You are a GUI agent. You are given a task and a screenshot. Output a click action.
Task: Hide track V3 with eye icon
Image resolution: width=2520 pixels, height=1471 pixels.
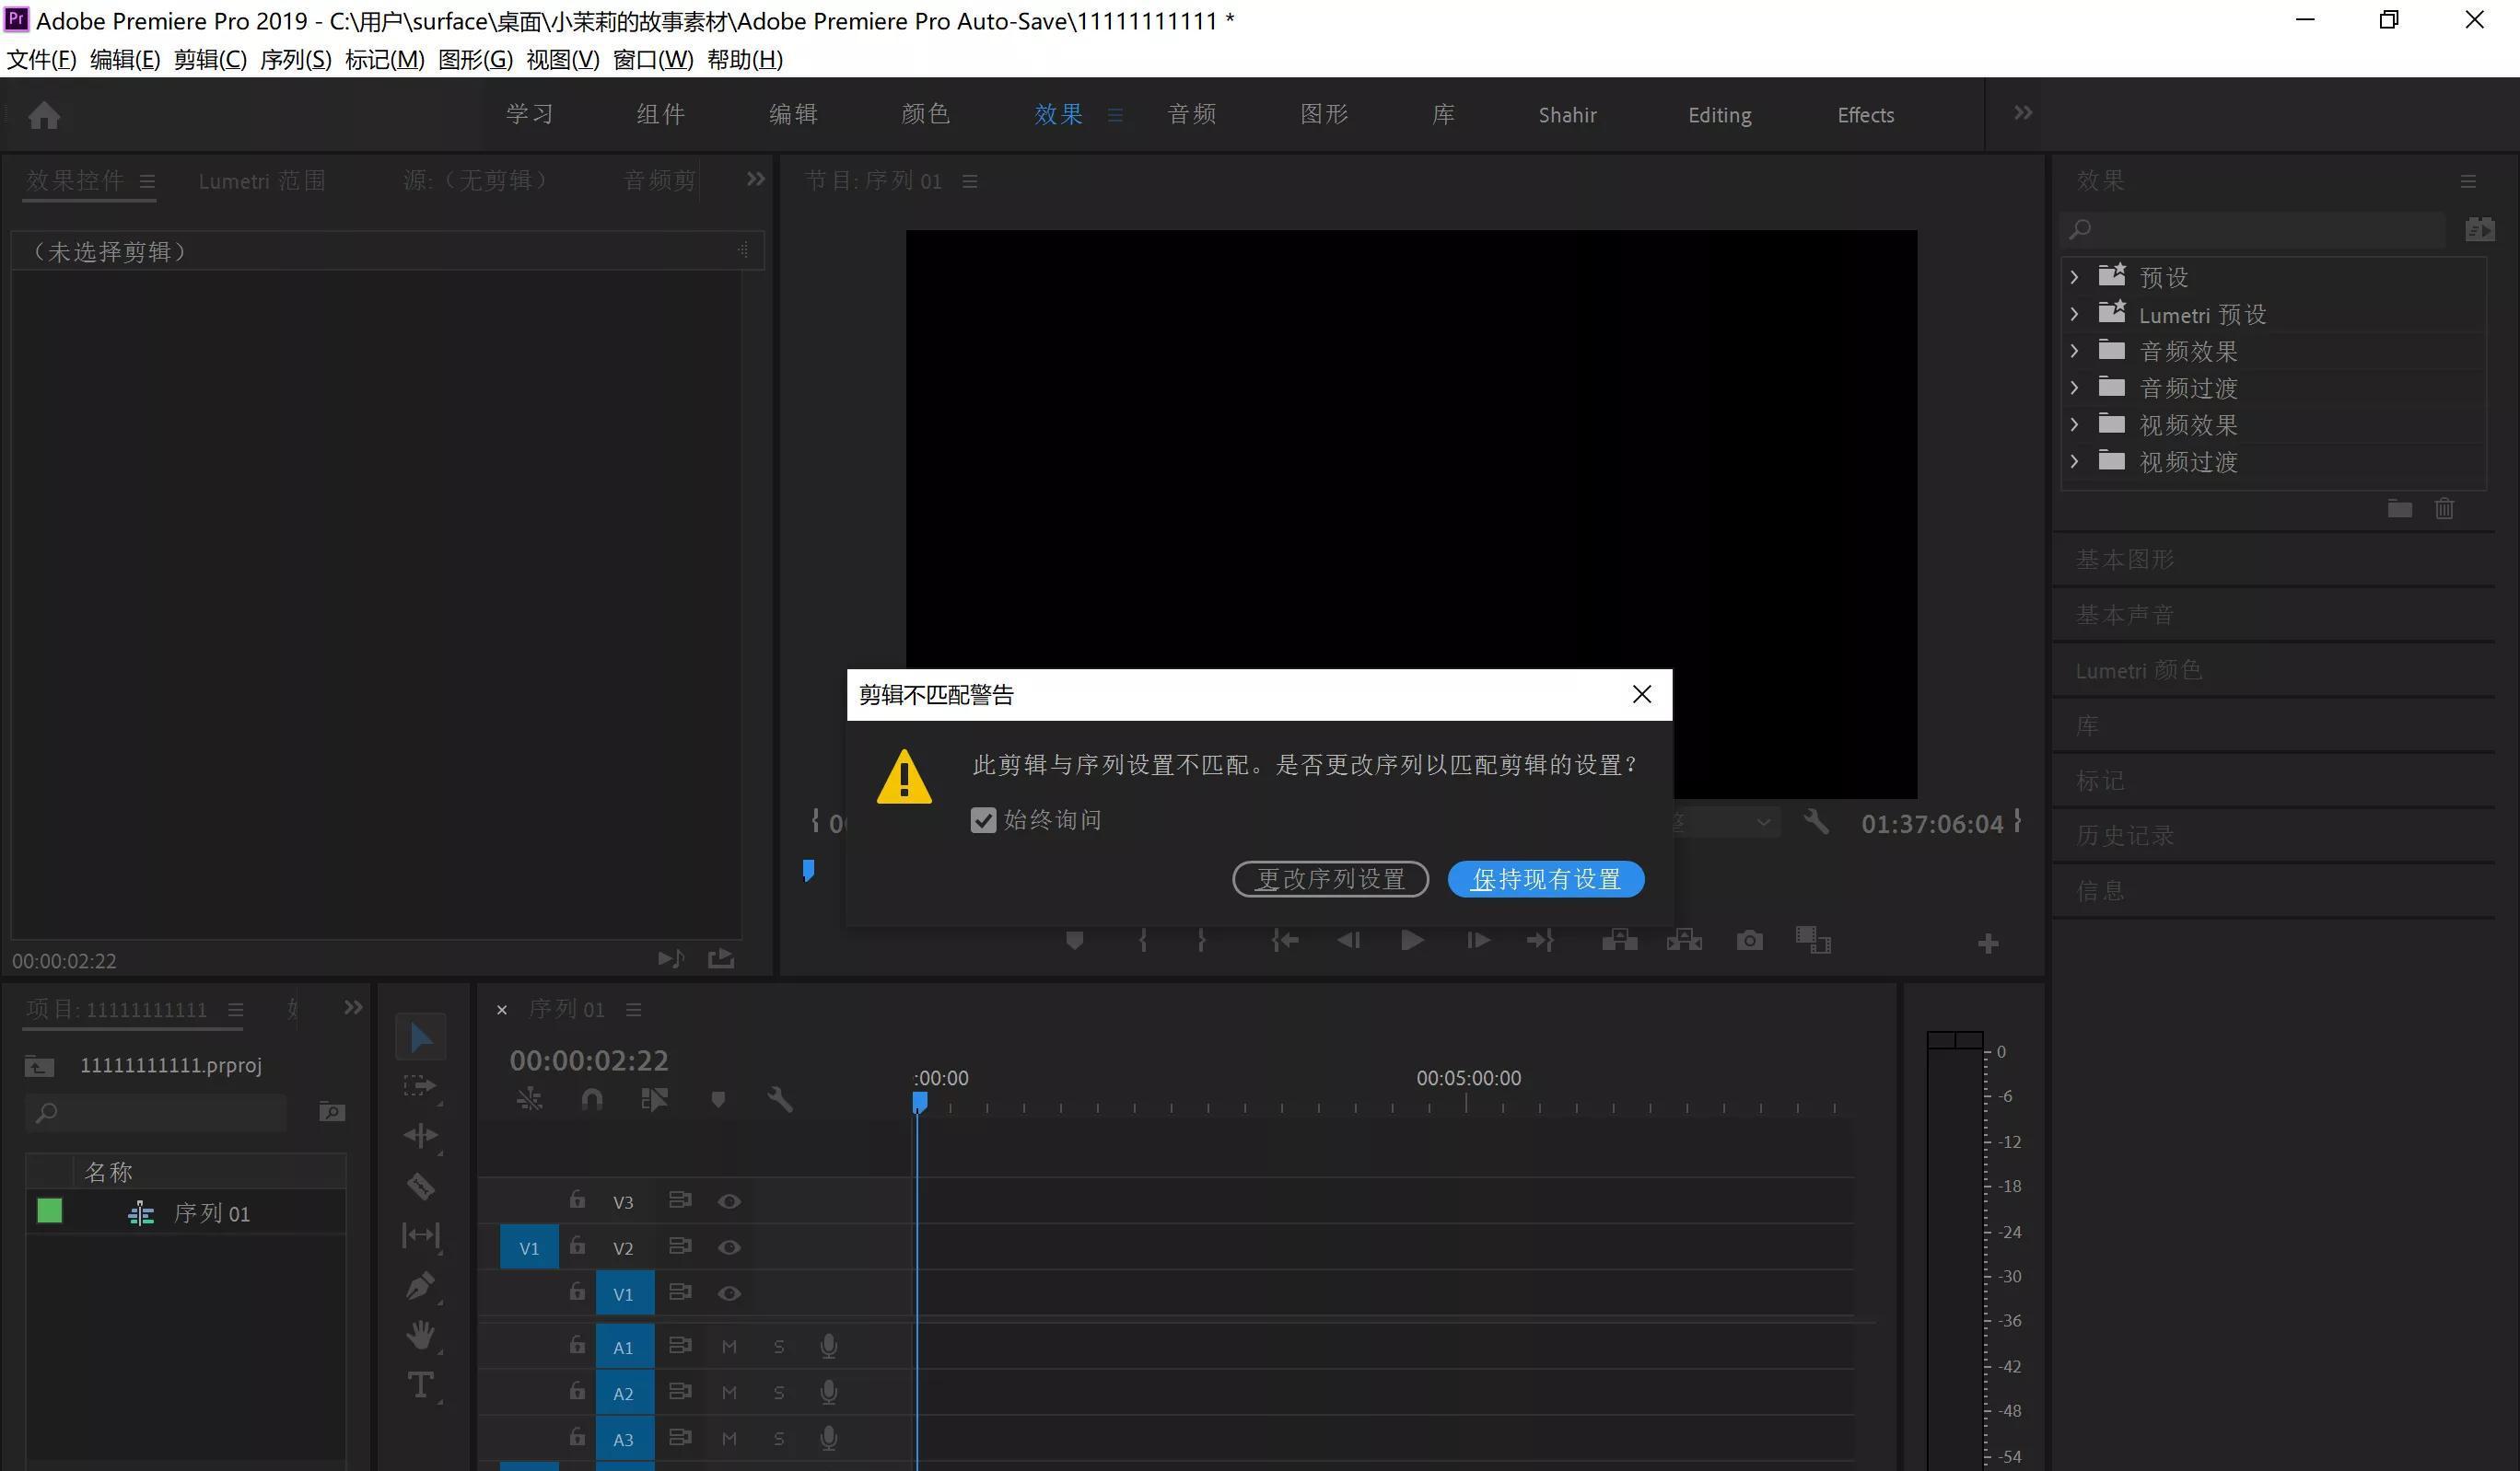coord(729,1201)
